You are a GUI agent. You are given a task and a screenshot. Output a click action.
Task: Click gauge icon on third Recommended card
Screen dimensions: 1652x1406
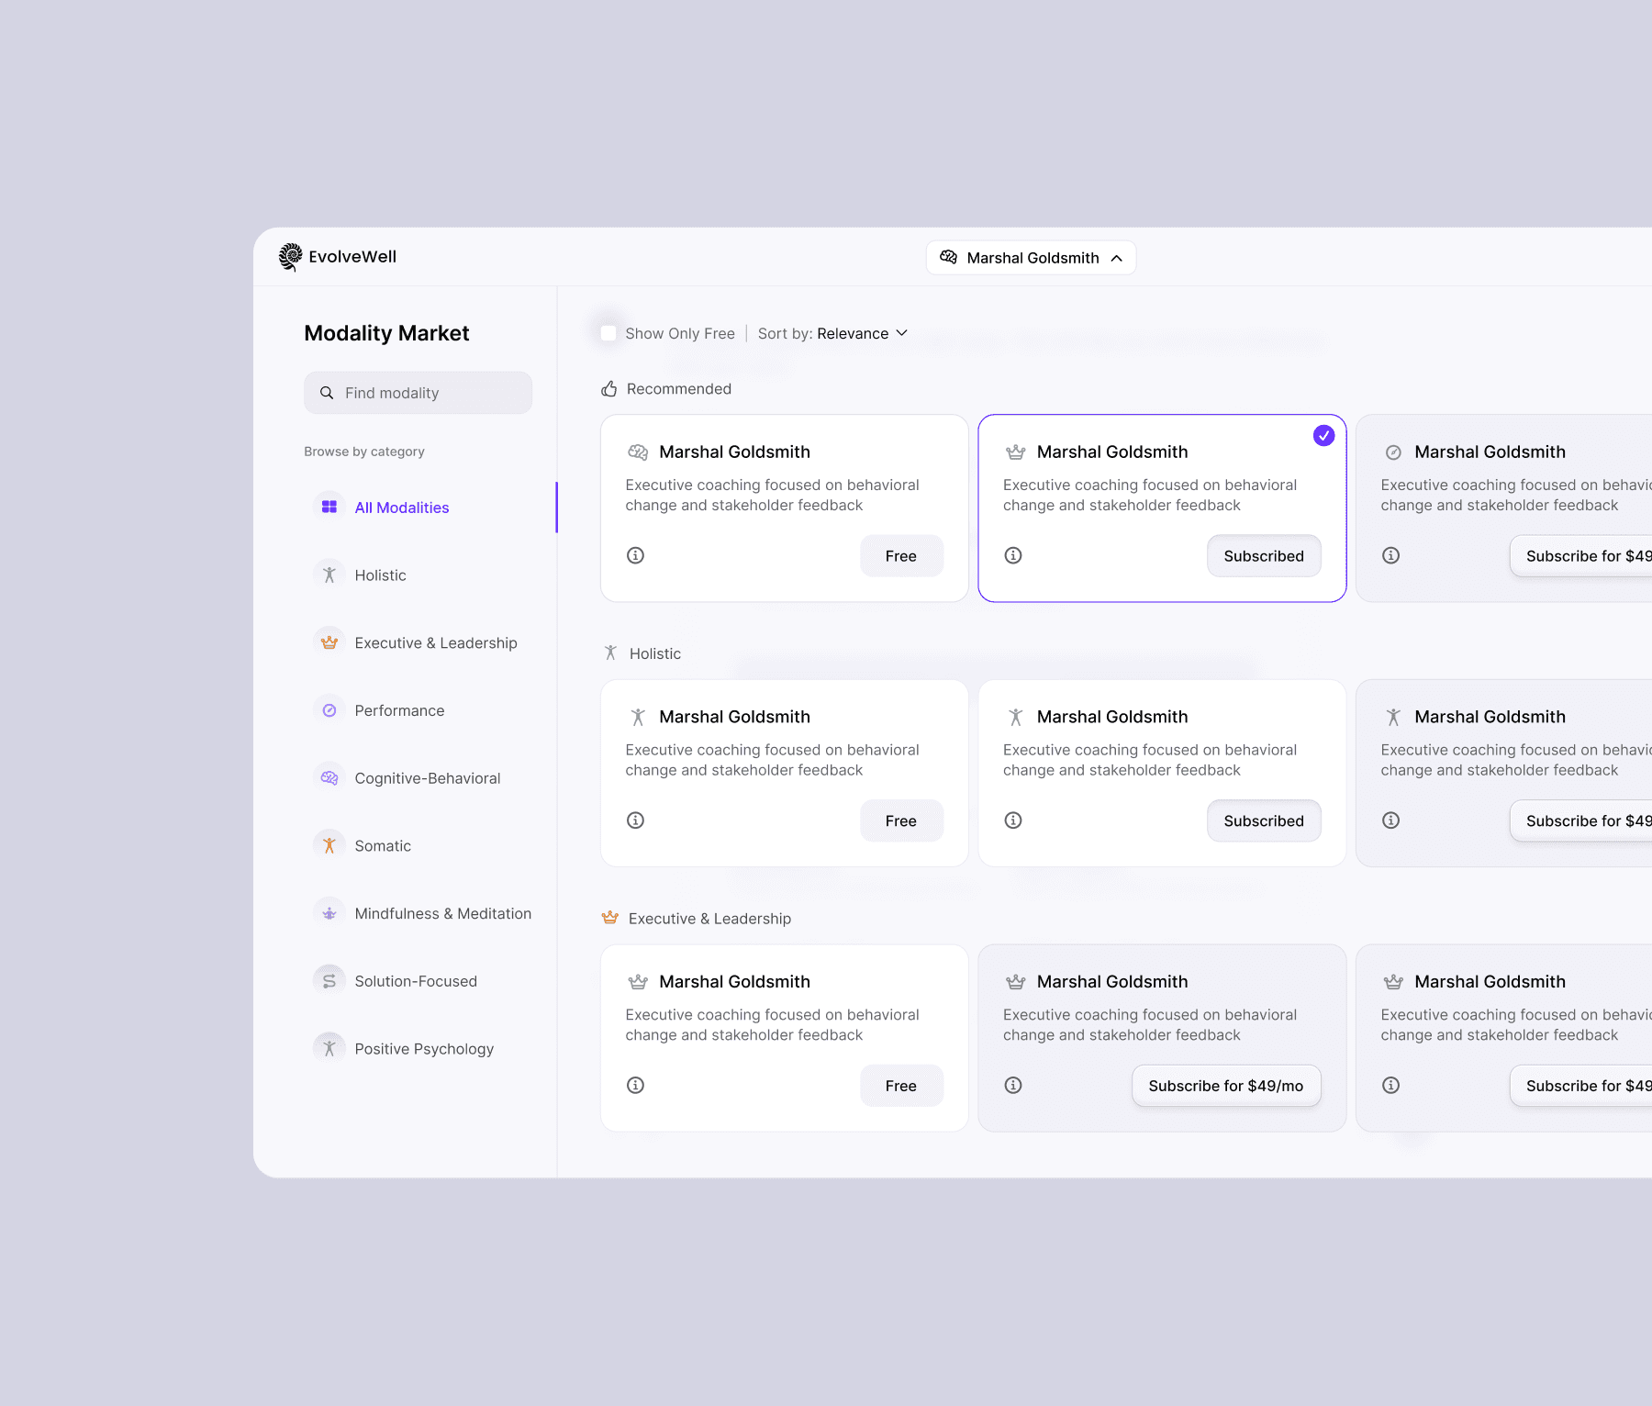(x=1393, y=452)
